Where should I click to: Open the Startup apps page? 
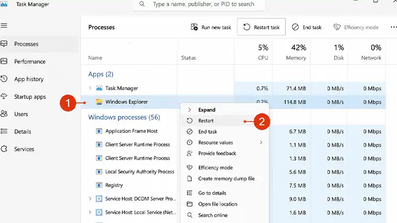pos(30,97)
